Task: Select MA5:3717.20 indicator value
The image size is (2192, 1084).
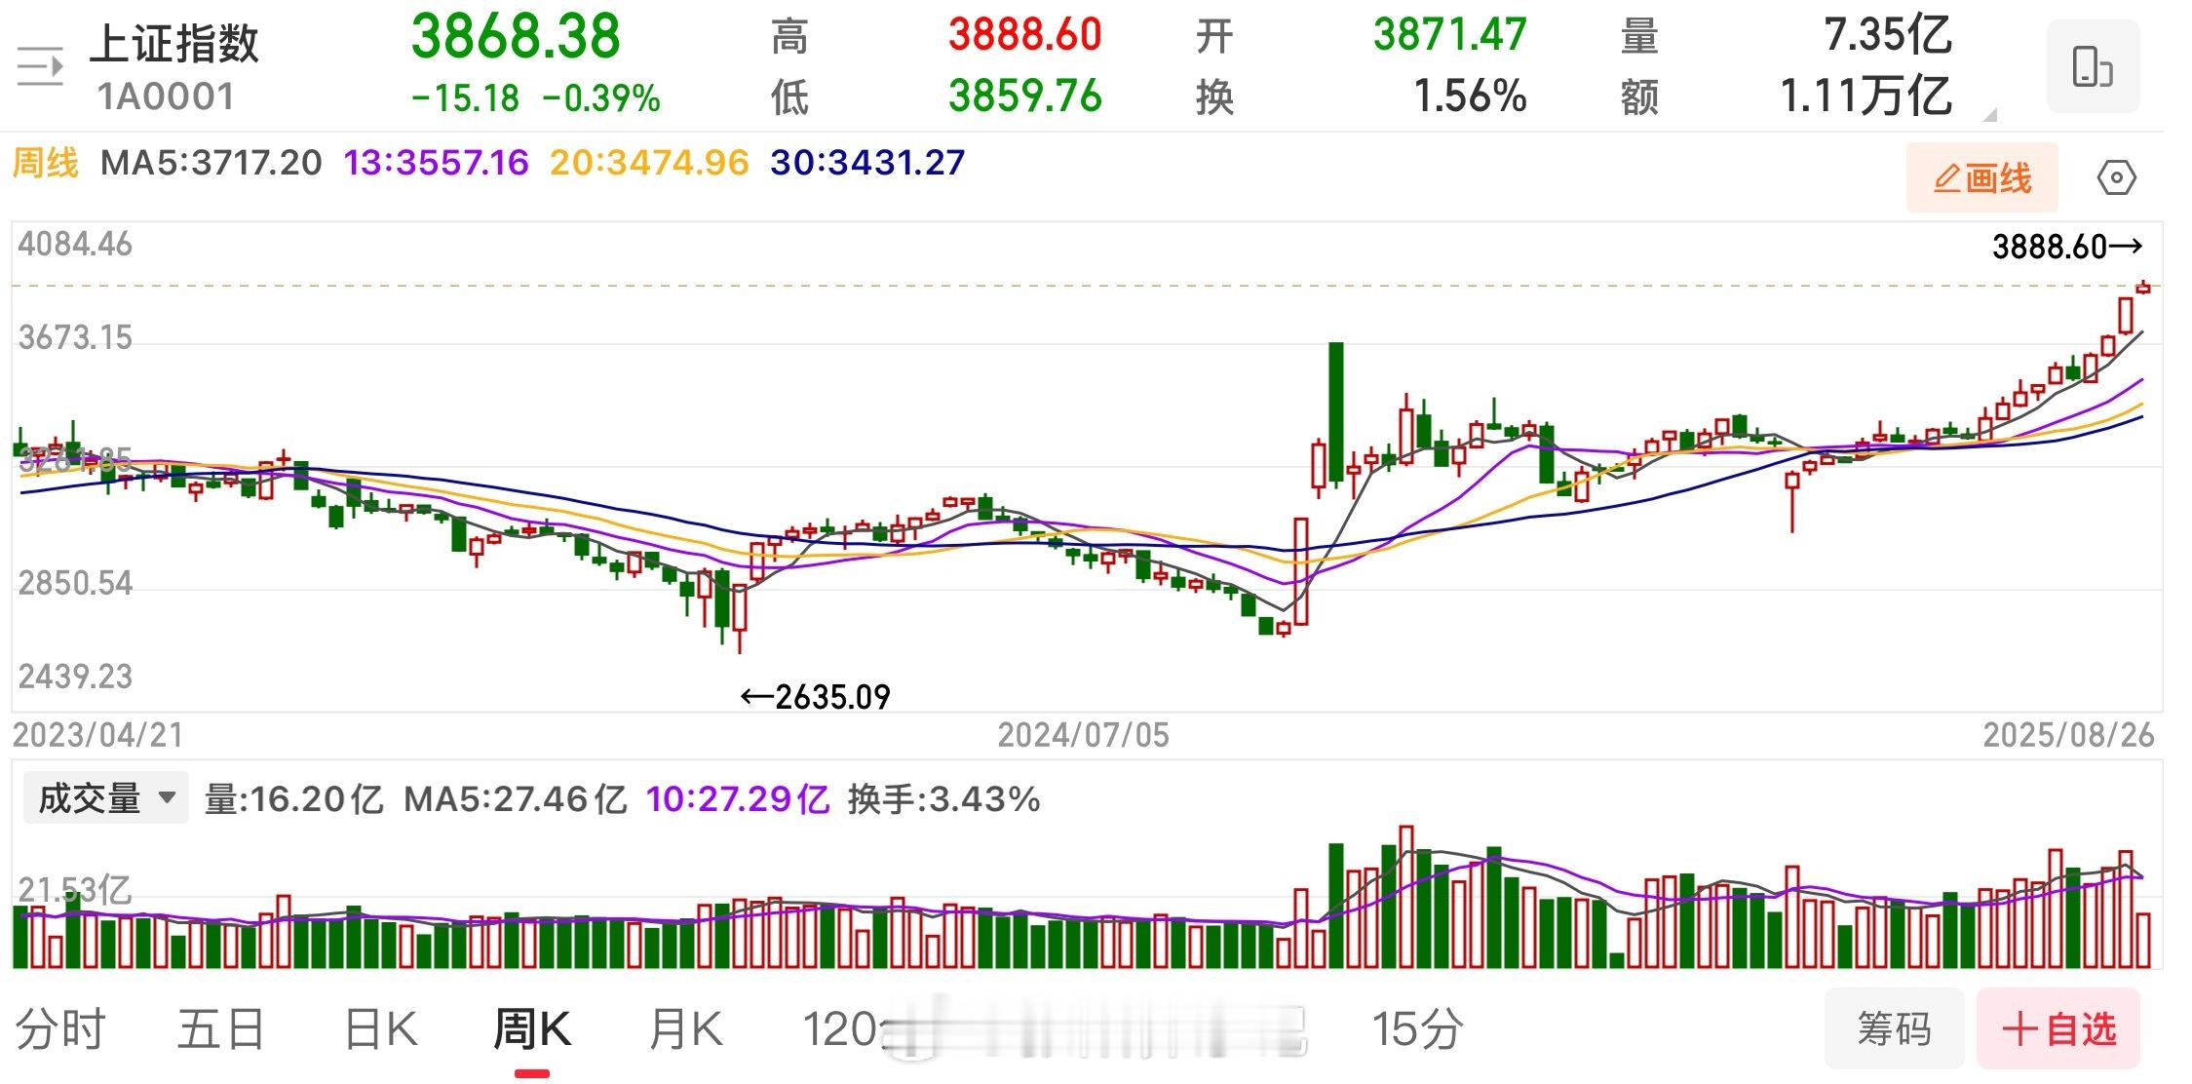Action: tap(212, 162)
